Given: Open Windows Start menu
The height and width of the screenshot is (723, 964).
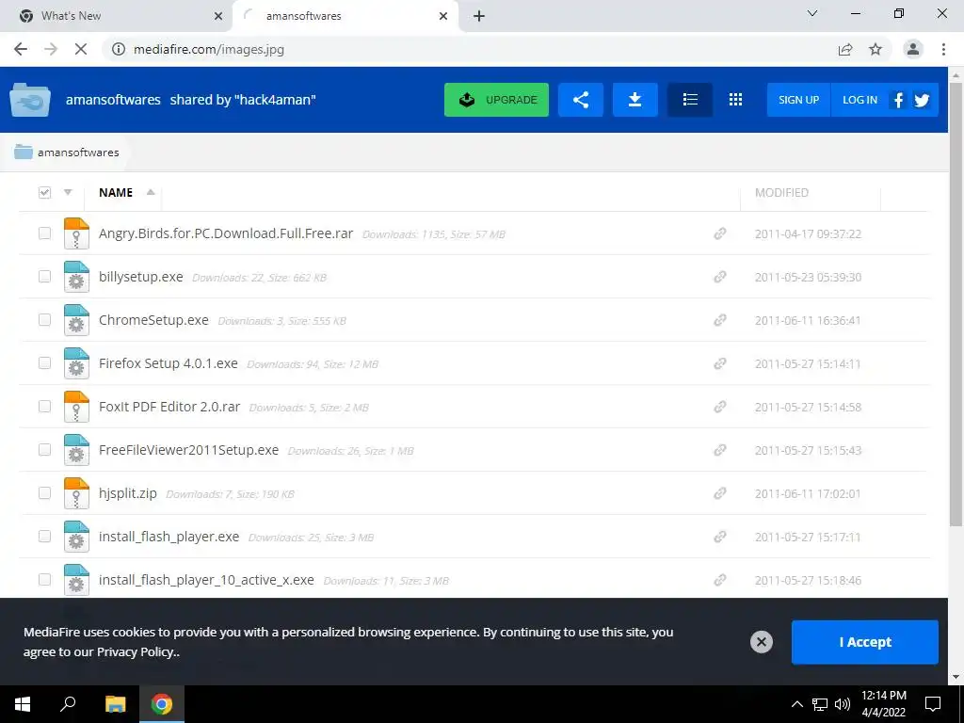Looking at the screenshot, I should [x=23, y=704].
